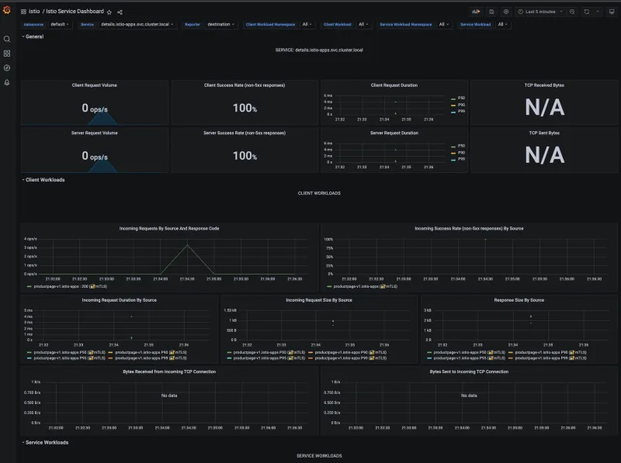Save the dashboard via save icon

pyautogui.click(x=491, y=11)
